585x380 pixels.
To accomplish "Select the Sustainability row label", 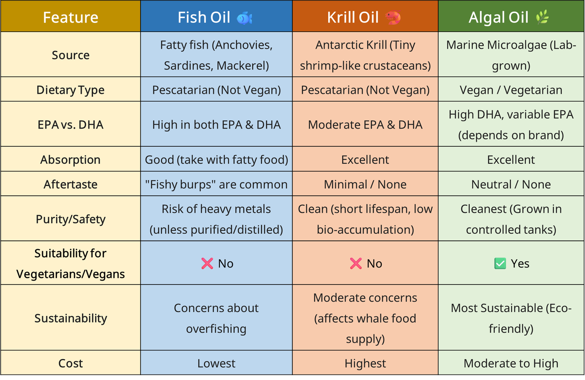I will [x=71, y=318].
